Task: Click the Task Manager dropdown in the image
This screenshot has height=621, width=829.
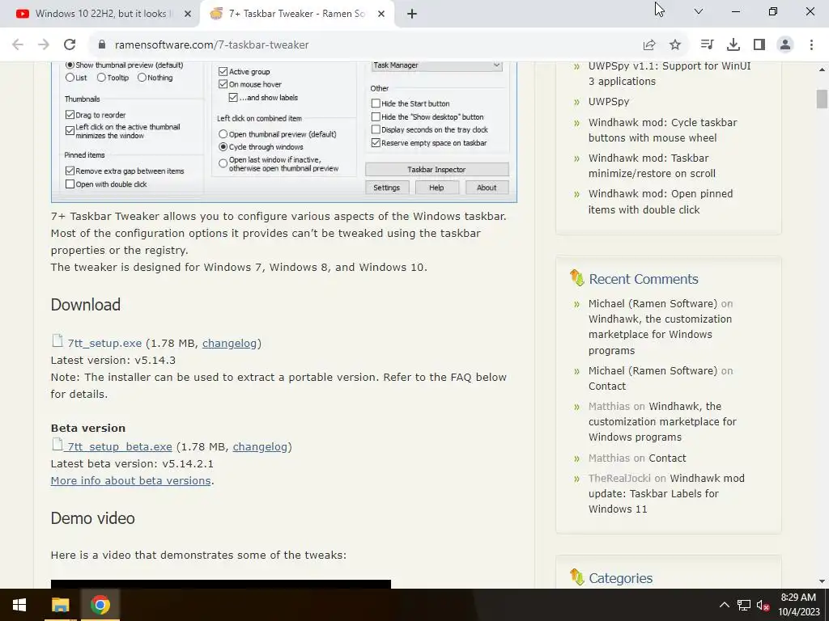Action: 436,65
